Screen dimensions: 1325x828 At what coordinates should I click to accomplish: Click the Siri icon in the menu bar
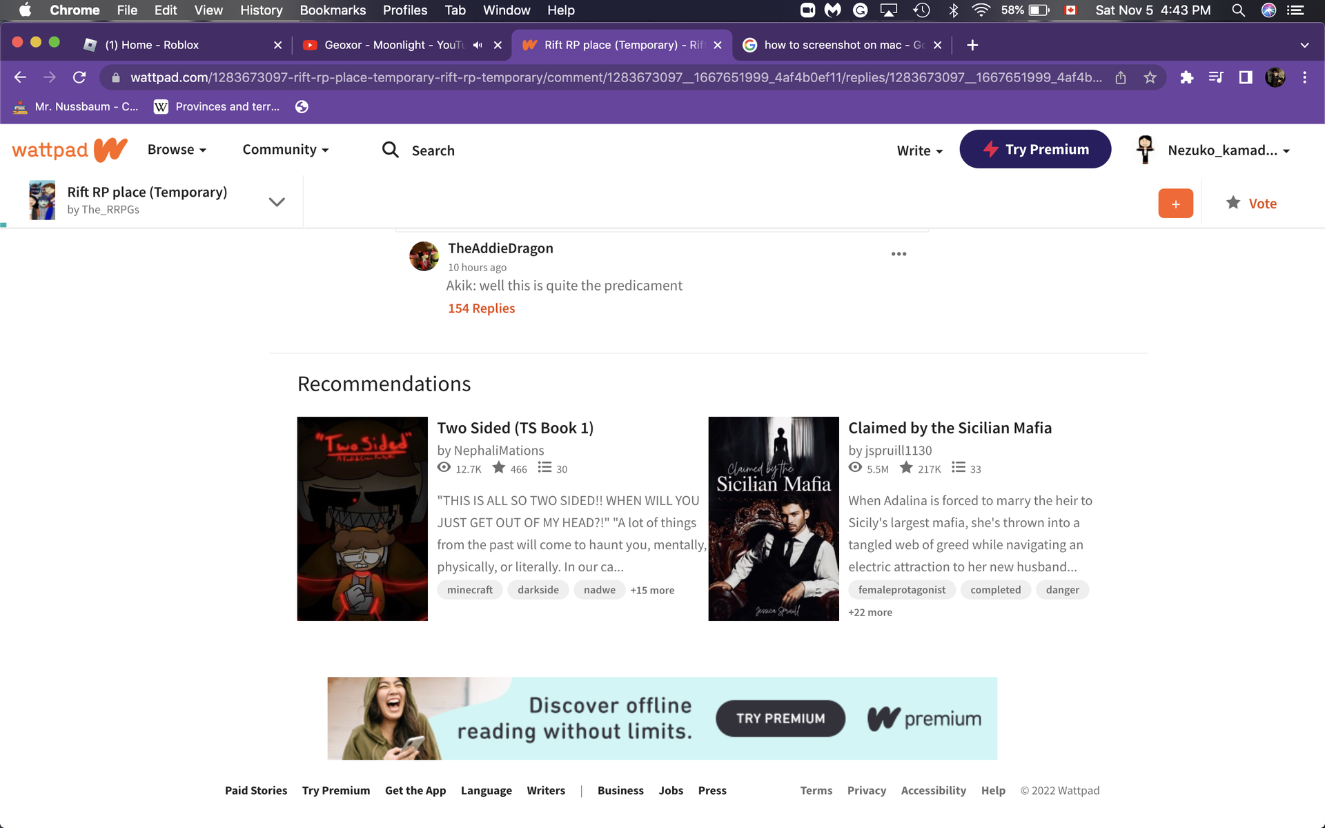(x=1268, y=10)
